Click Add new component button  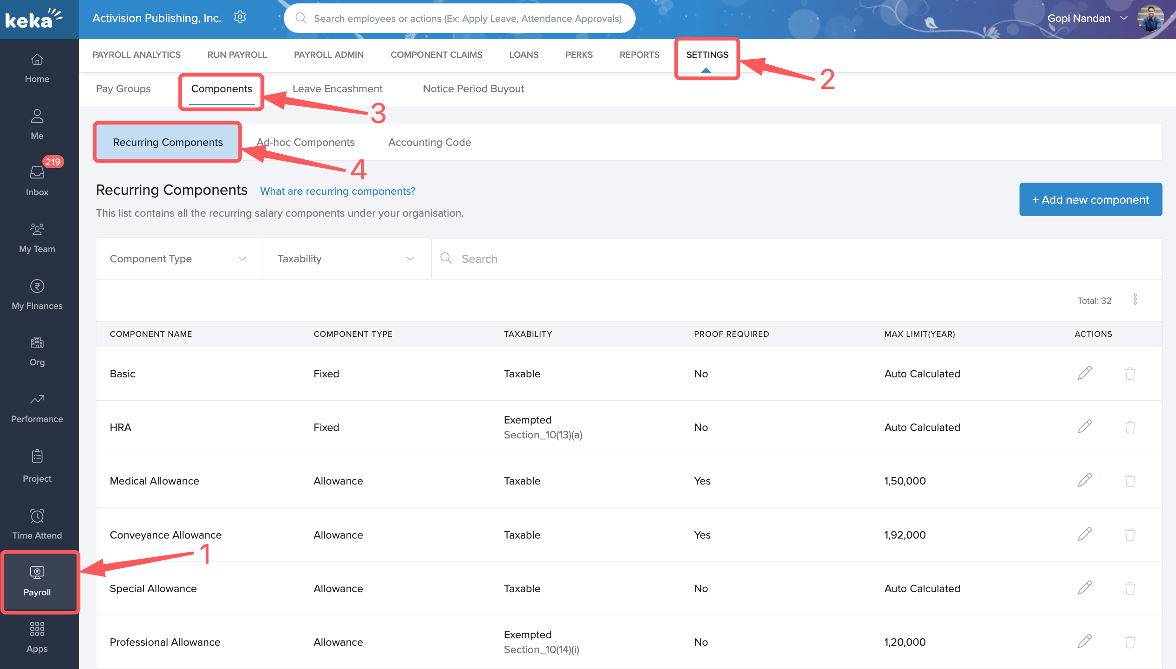point(1090,199)
